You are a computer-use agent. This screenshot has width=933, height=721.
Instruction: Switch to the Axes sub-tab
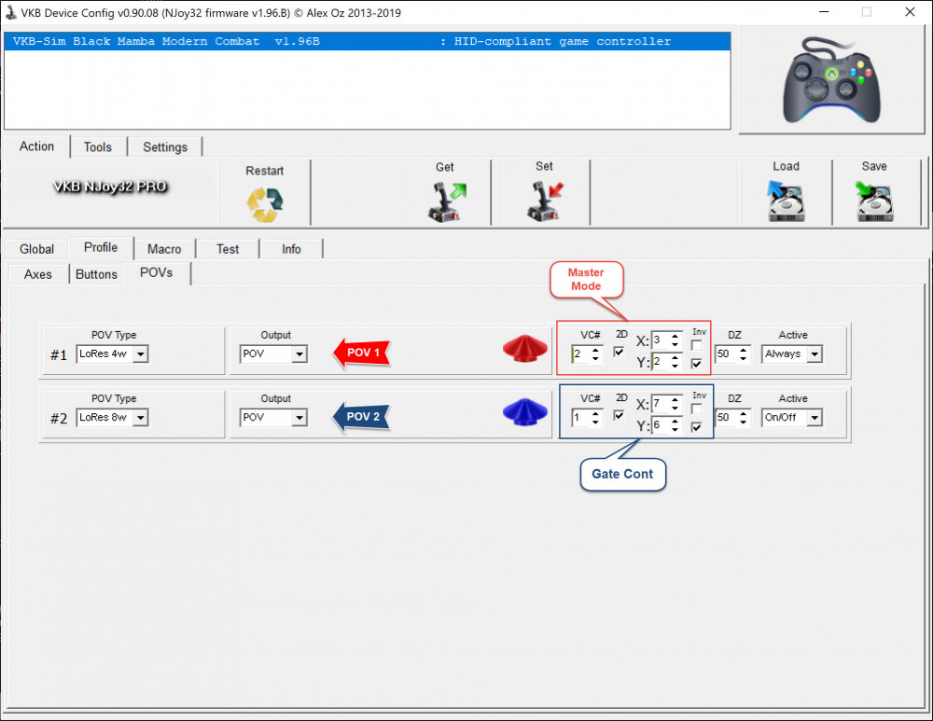(38, 274)
